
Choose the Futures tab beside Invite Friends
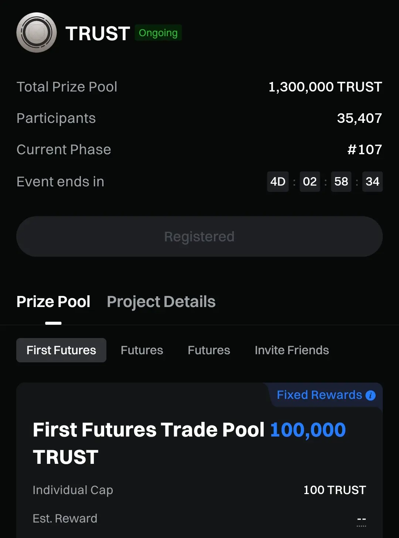pos(209,350)
